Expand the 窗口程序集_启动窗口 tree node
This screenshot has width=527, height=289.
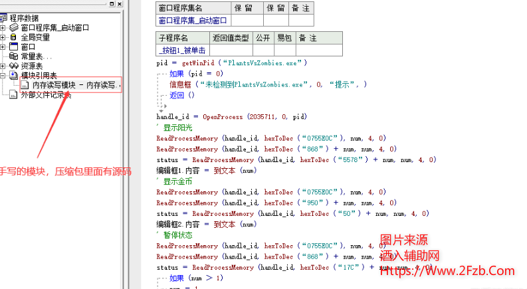[x=3, y=28]
